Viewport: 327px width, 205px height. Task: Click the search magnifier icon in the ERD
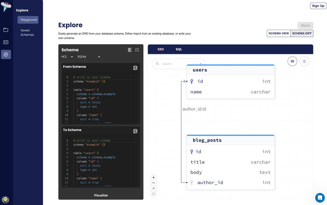coord(158,64)
